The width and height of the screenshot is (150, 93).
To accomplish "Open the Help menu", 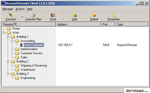I will (x=29, y=9).
